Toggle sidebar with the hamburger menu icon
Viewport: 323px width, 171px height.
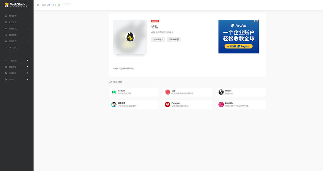(x=38, y=5)
